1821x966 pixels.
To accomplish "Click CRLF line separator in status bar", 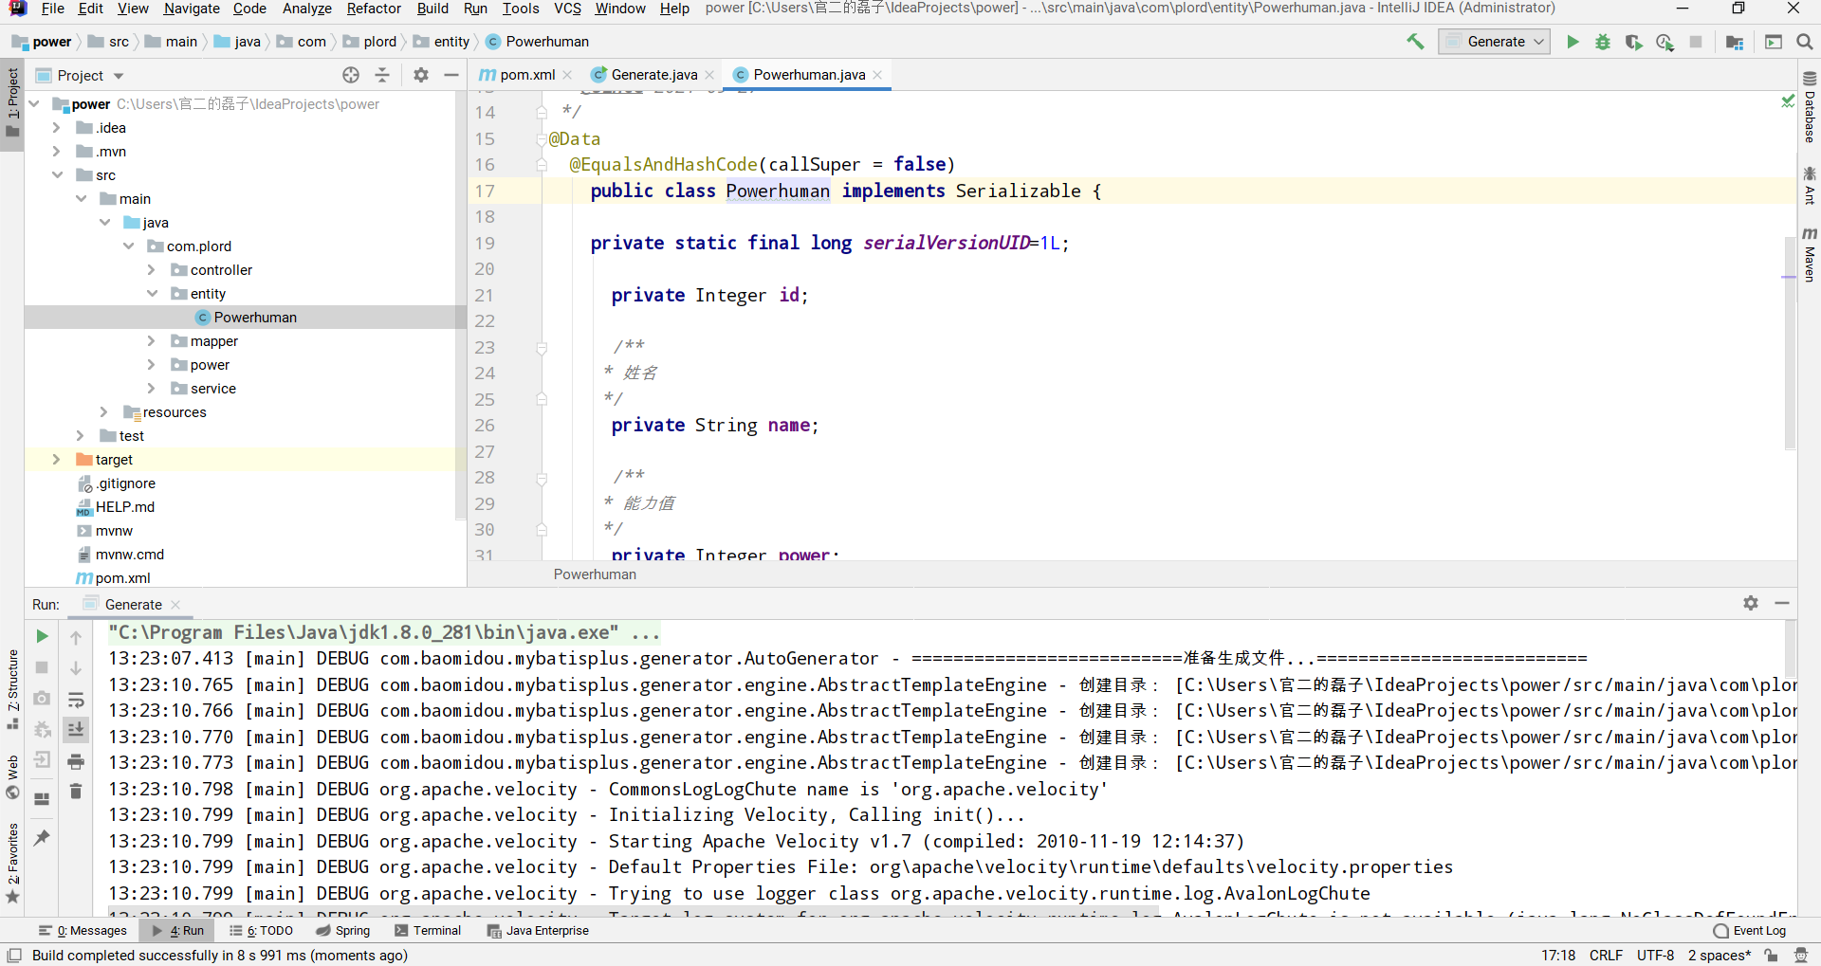I will (x=1606, y=955).
